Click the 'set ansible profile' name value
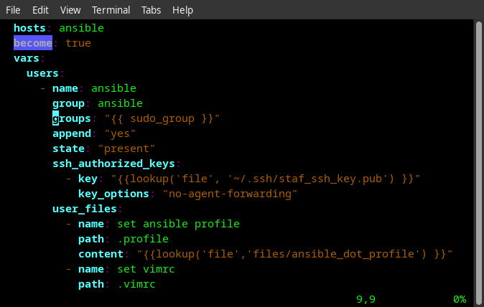 tap(178, 224)
